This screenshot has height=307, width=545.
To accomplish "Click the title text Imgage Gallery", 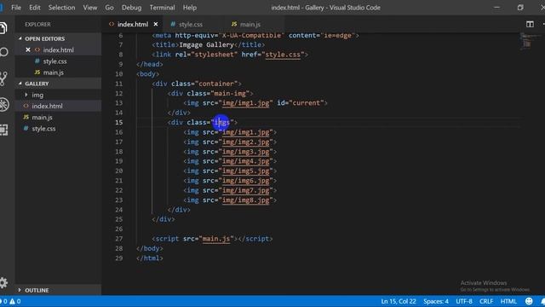I will [x=206, y=45].
